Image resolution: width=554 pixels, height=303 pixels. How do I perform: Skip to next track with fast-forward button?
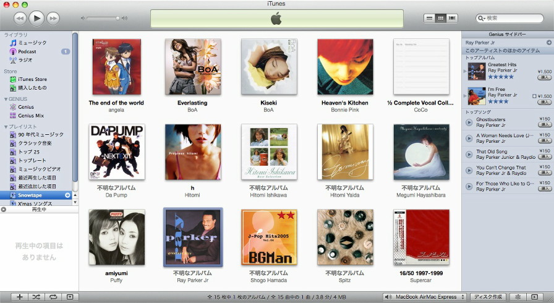coord(53,19)
